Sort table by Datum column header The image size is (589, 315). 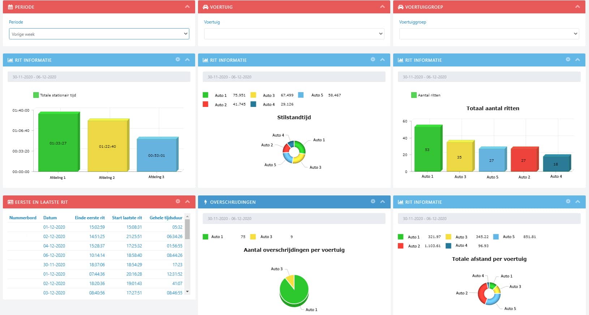50,218
